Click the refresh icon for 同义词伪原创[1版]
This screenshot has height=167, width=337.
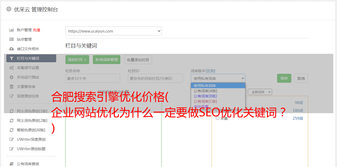pyautogui.click(x=11, y=111)
